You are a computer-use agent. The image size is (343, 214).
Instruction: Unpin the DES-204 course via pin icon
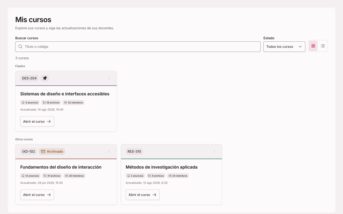click(45, 78)
